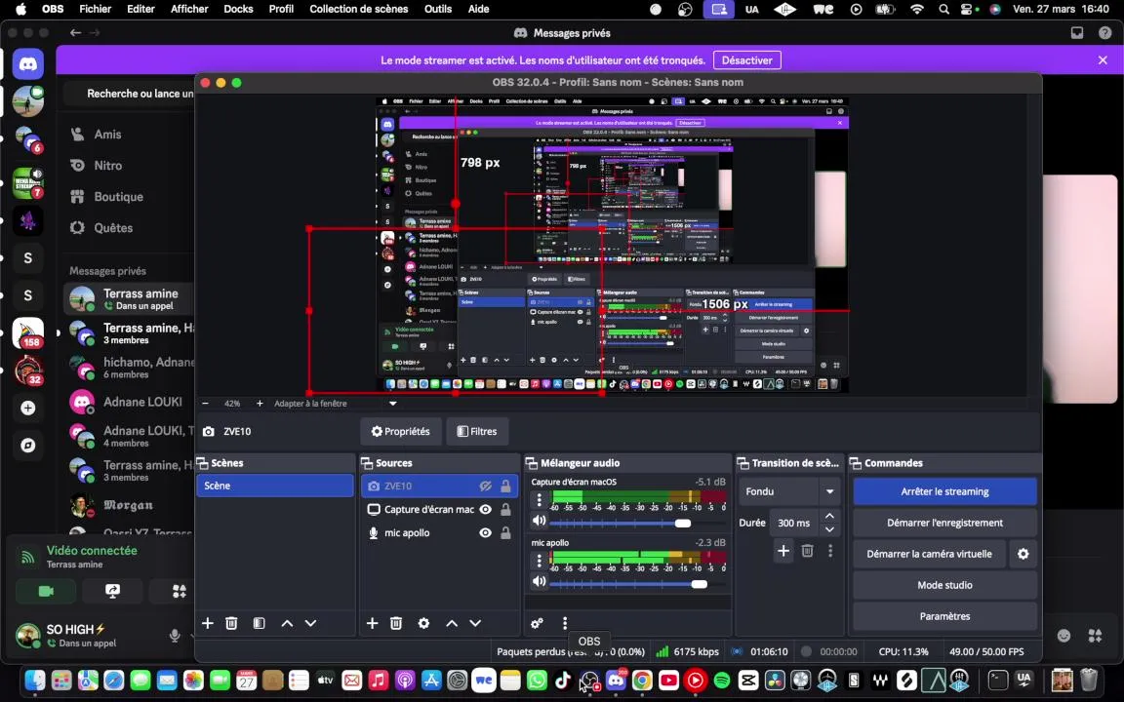The height and width of the screenshot is (702, 1124).
Task: Mute the Discord microphone in the user panel
Action: pos(175,636)
